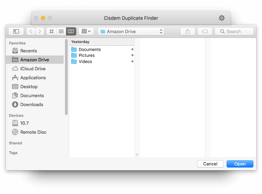Click the Favorites sidebar section heading

point(17,43)
